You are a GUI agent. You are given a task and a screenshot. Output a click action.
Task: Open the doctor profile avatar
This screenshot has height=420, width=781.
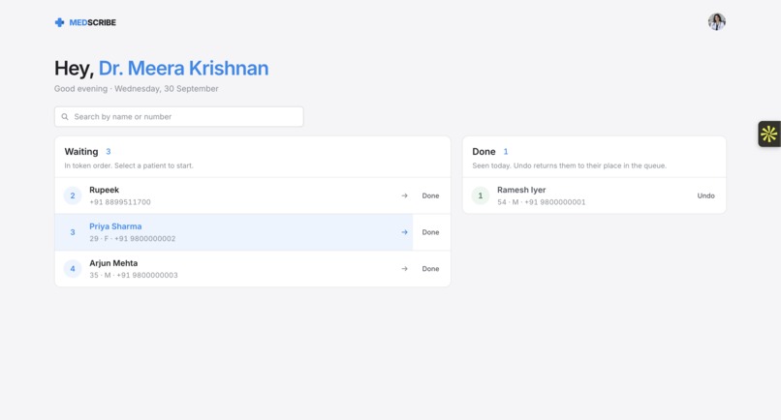(717, 22)
